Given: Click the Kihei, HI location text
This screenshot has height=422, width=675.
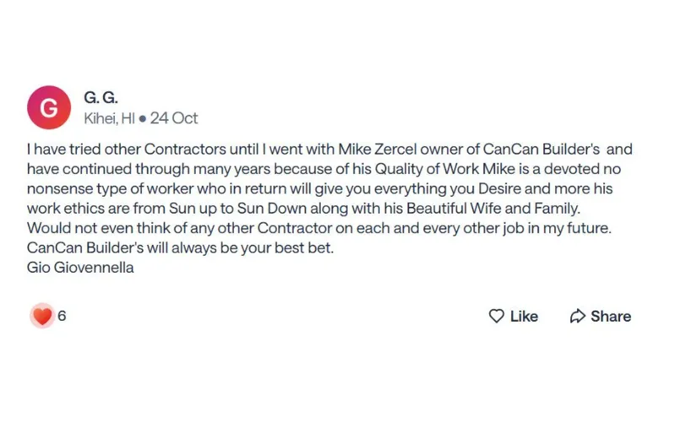Looking at the screenshot, I should (110, 118).
